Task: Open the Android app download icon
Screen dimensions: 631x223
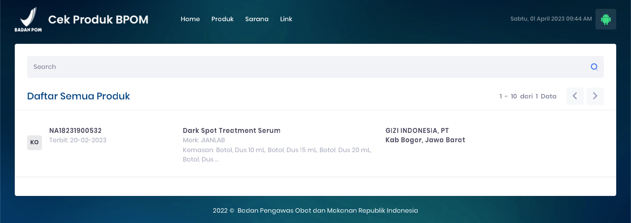Action: [x=606, y=19]
